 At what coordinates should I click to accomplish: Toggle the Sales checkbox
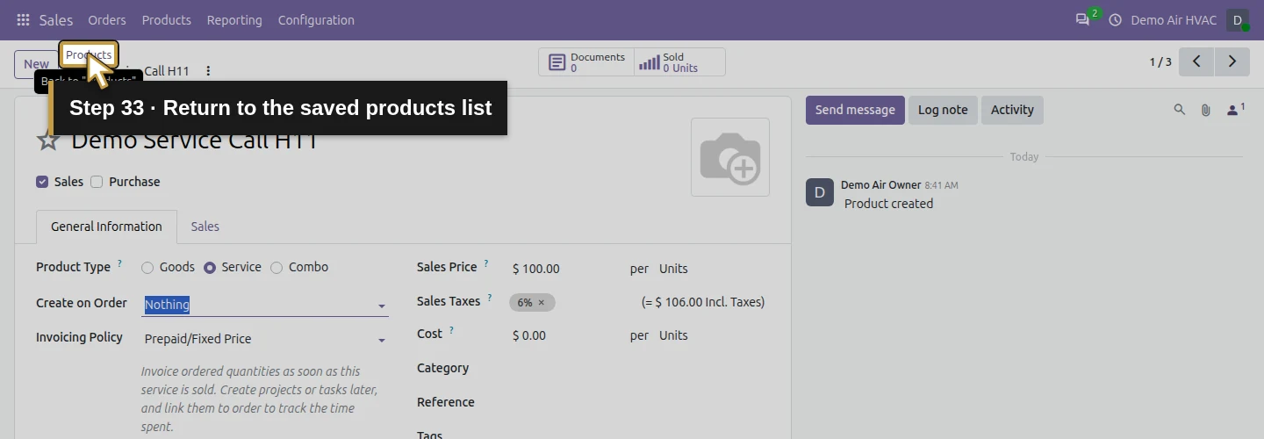click(x=42, y=182)
